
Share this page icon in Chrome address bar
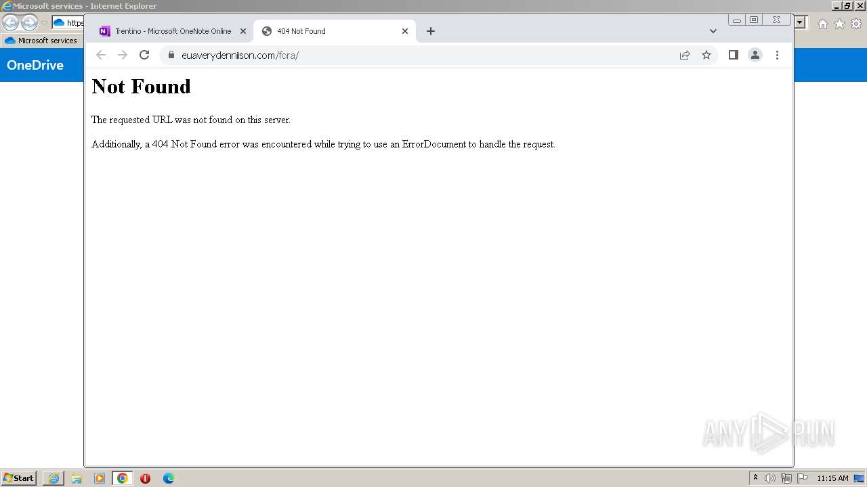685,55
